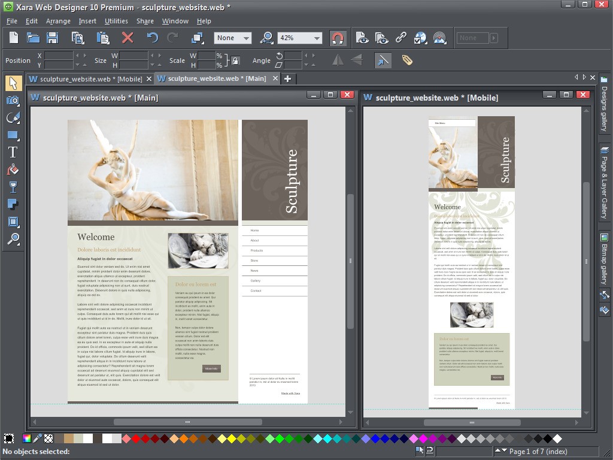
Task: Select the Photo tool camera icon
Action: click(13, 100)
